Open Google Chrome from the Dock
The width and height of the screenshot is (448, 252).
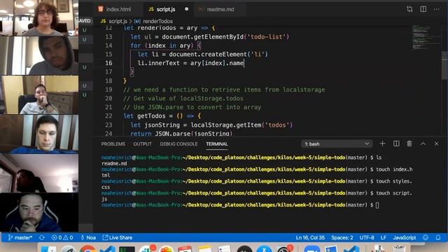pyautogui.click(x=87, y=249)
